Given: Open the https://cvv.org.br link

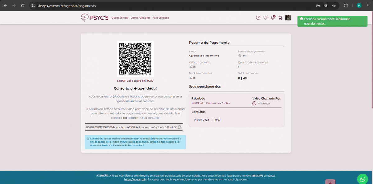Looking at the screenshot, I should coord(135,179).
